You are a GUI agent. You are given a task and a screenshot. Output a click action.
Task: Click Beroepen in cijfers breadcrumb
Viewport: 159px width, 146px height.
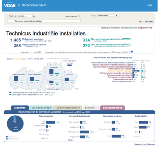click(x=34, y=5)
